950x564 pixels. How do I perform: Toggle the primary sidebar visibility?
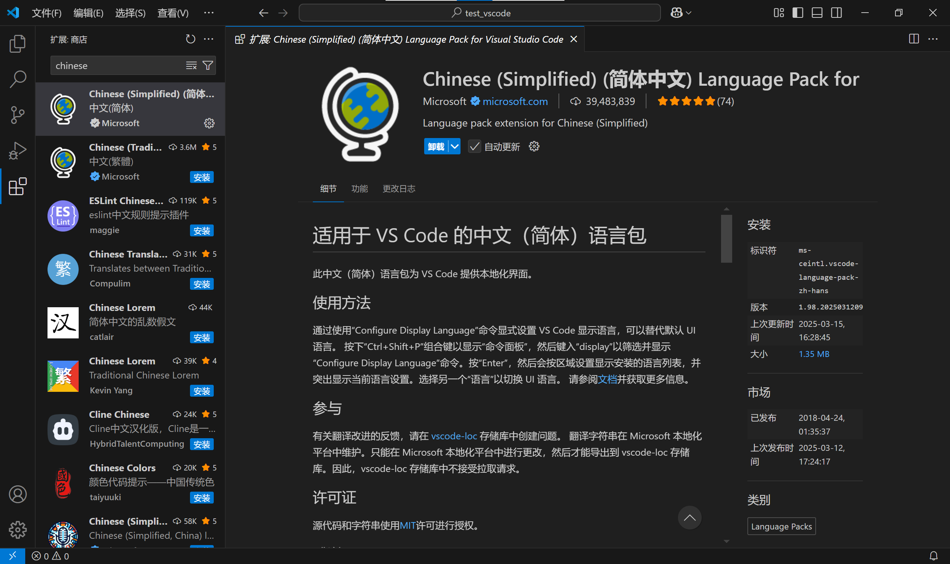(x=797, y=13)
